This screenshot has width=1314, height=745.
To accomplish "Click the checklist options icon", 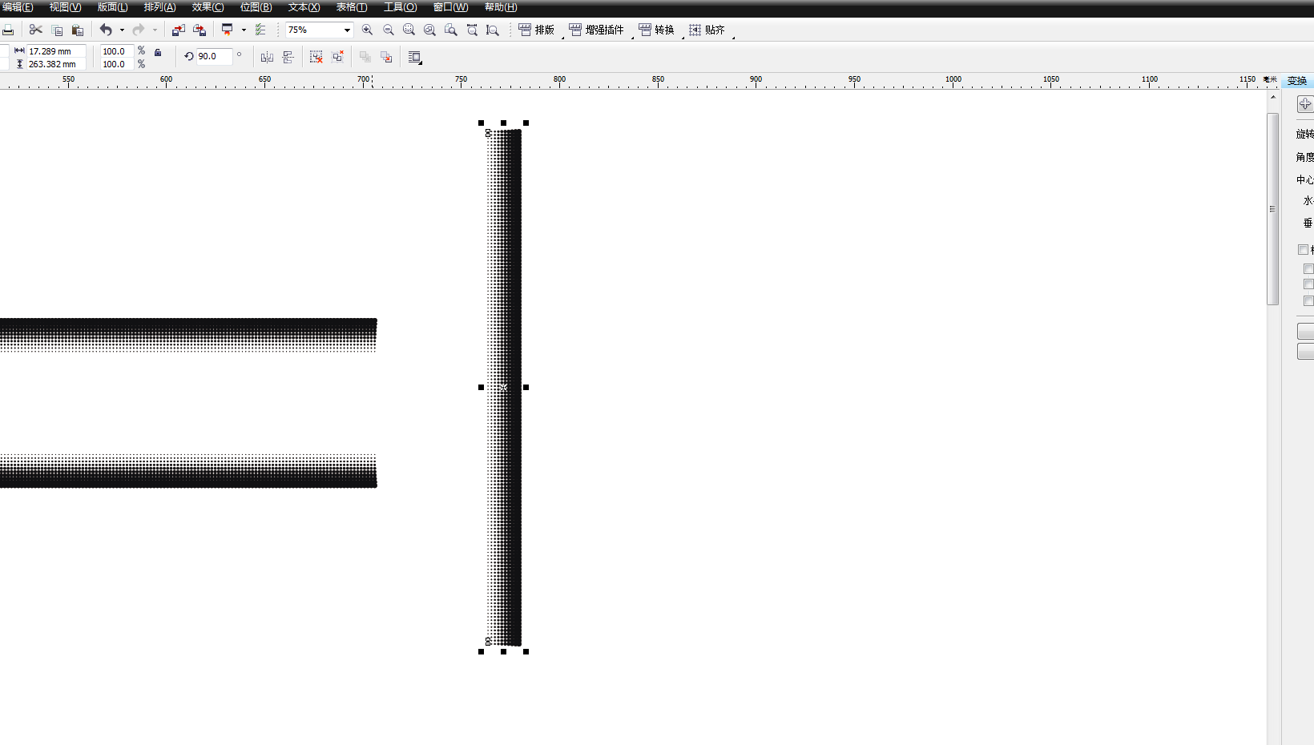I will tap(260, 30).
